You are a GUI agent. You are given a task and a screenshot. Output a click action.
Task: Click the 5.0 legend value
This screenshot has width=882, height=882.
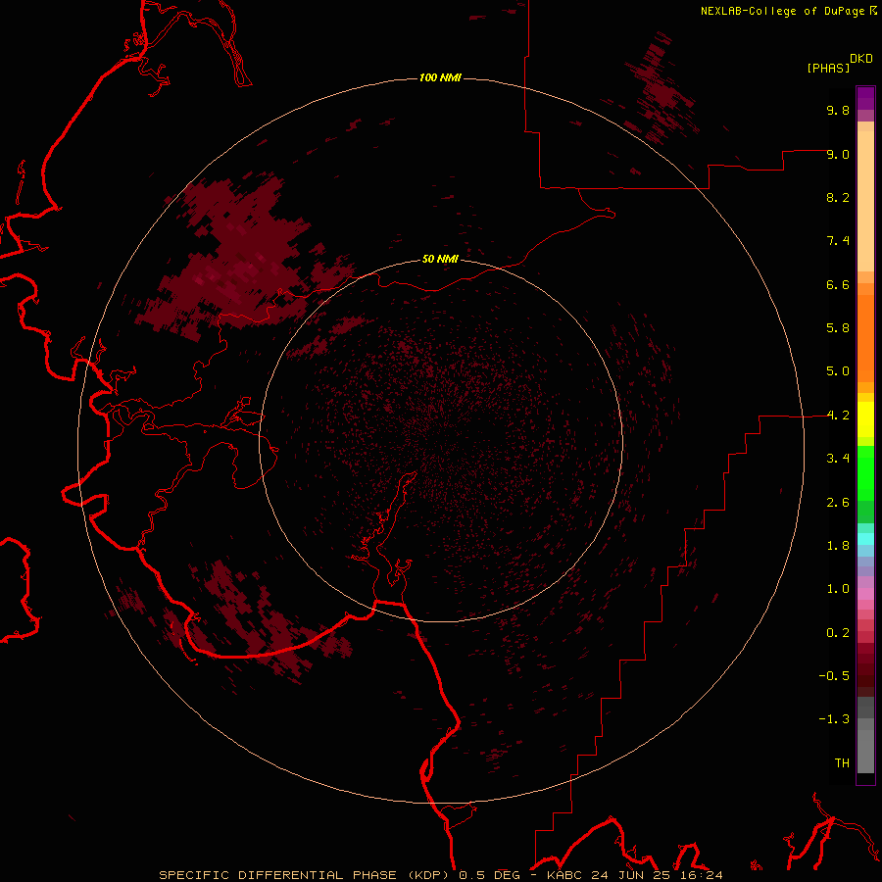(838, 371)
